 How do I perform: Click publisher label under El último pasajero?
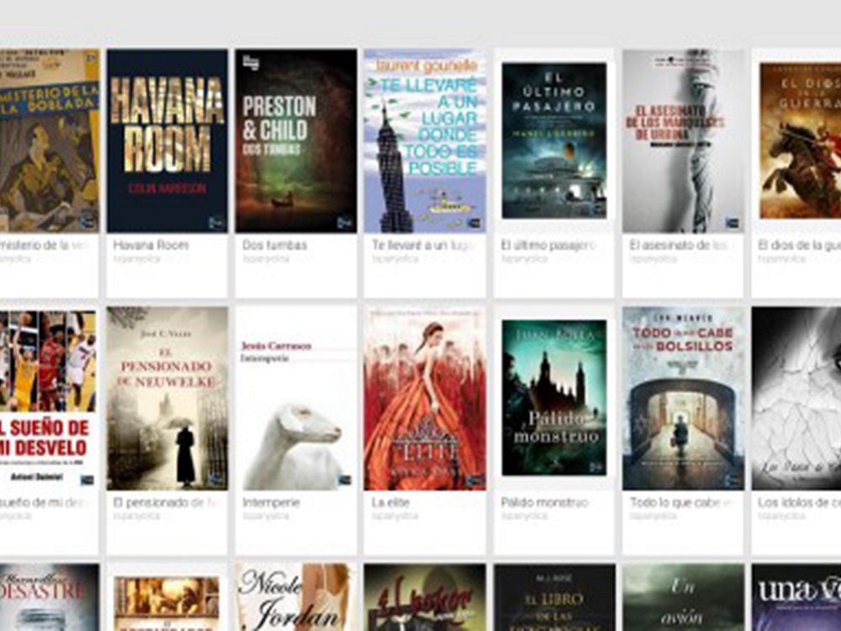(x=525, y=258)
